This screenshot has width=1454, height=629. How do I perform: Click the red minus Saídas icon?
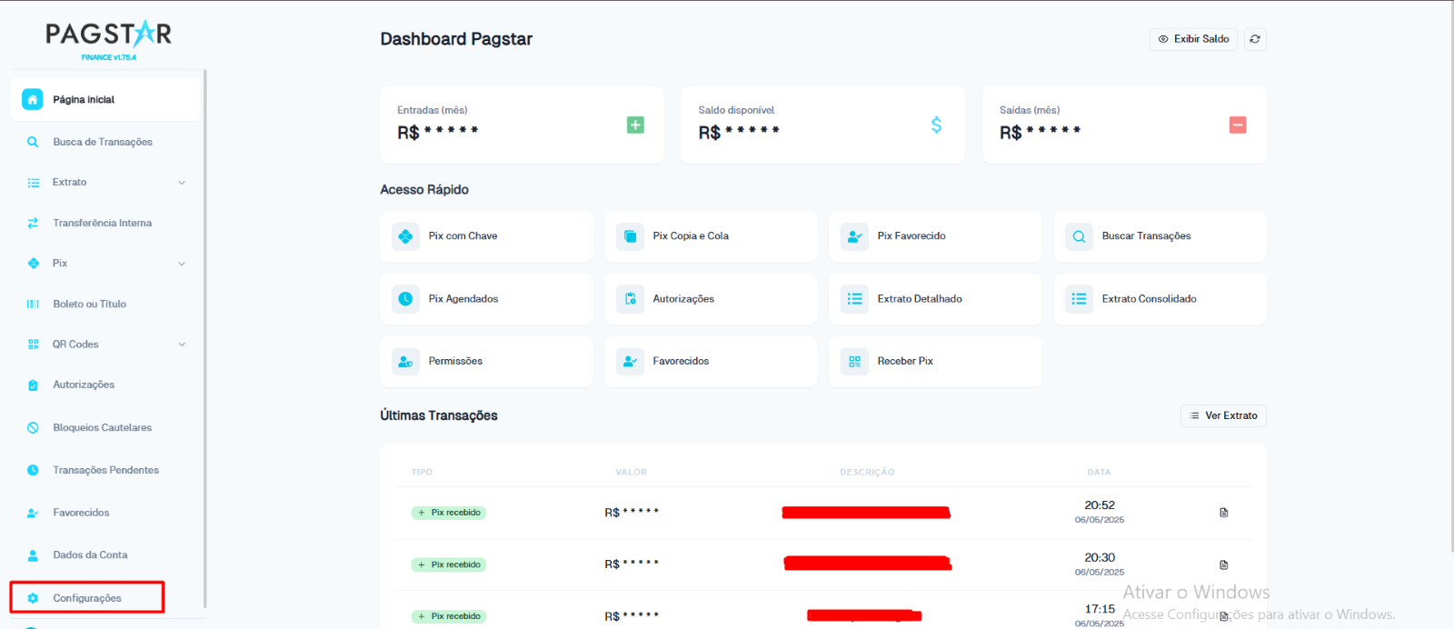(x=1238, y=125)
